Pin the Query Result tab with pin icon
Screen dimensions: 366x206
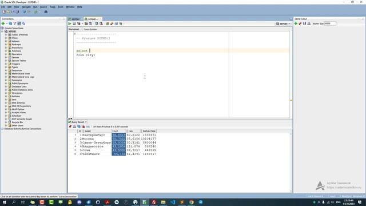(70, 126)
